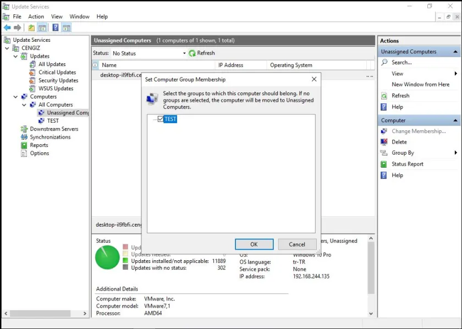
Task: Confirm group membership with OK
Action: click(254, 244)
